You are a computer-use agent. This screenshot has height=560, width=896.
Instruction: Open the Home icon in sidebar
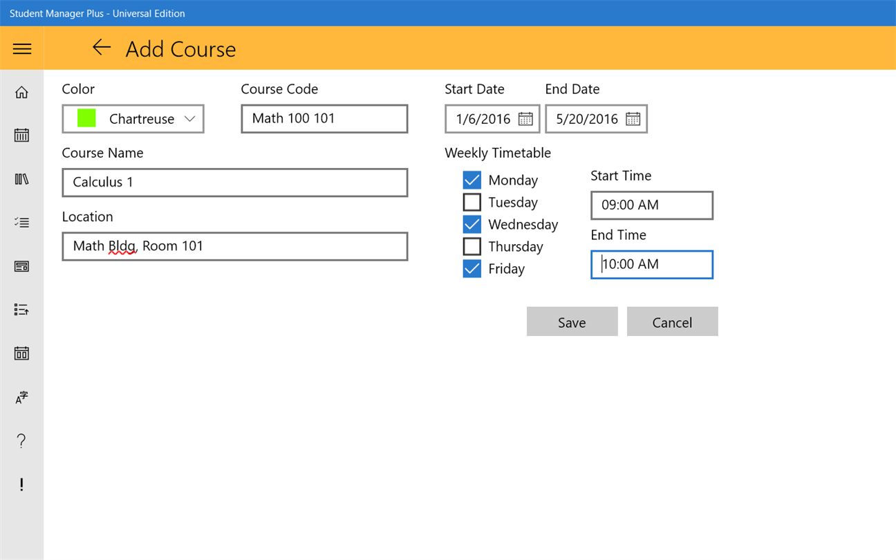point(21,92)
